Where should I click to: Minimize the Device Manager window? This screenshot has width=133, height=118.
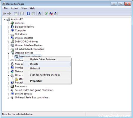click(x=114, y=4)
